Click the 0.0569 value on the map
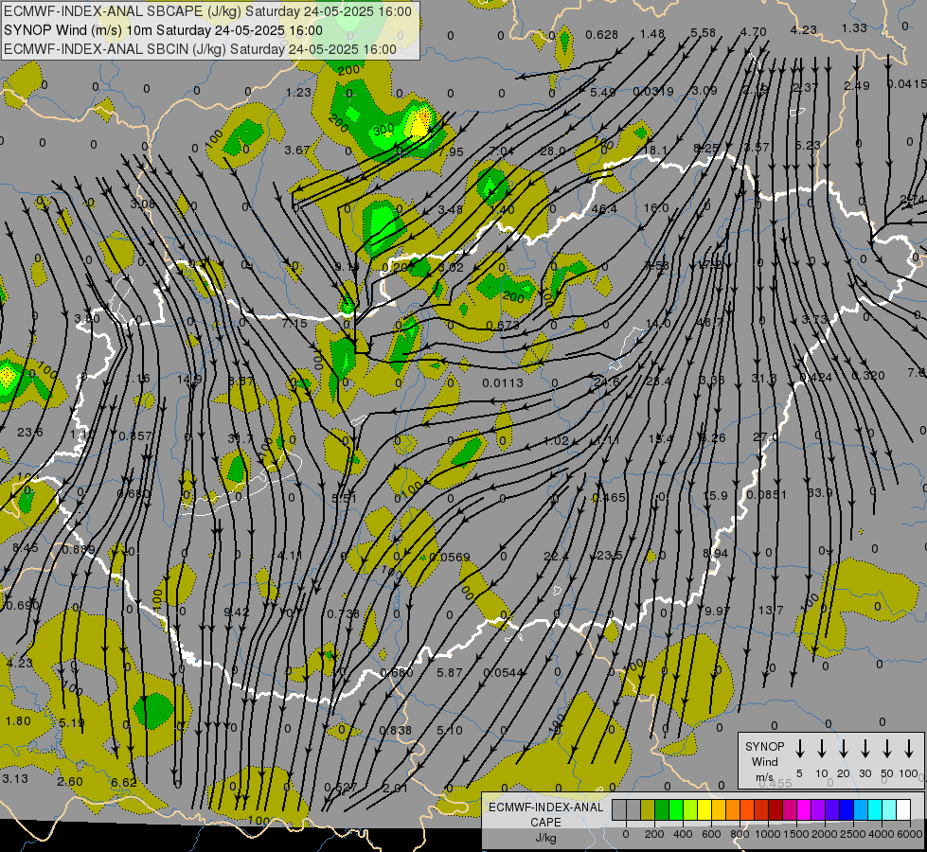The width and height of the screenshot is (927, 852). click(x=450, y=557)
